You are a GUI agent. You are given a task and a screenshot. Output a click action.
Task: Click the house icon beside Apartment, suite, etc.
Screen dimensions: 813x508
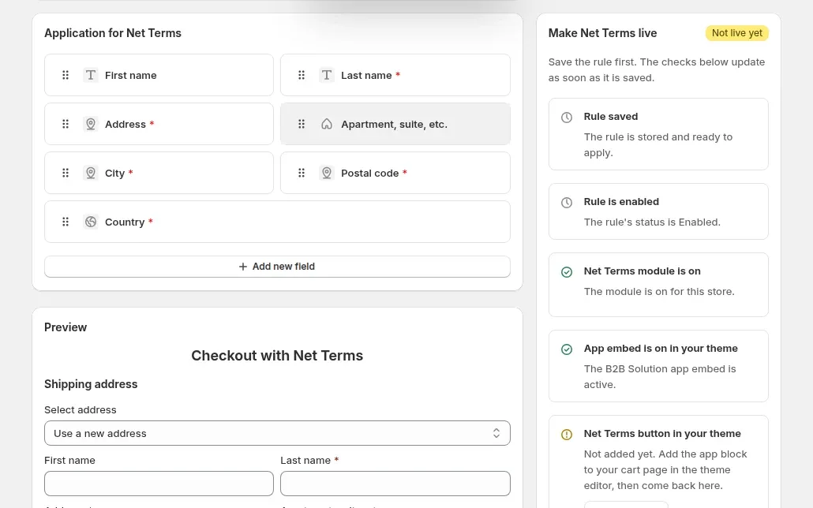[x=327, y=124]
